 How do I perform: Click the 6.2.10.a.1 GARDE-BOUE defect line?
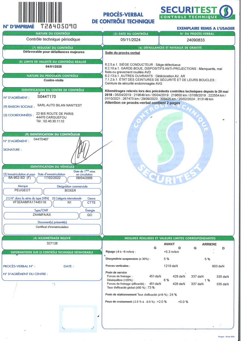tap(164, 70)
